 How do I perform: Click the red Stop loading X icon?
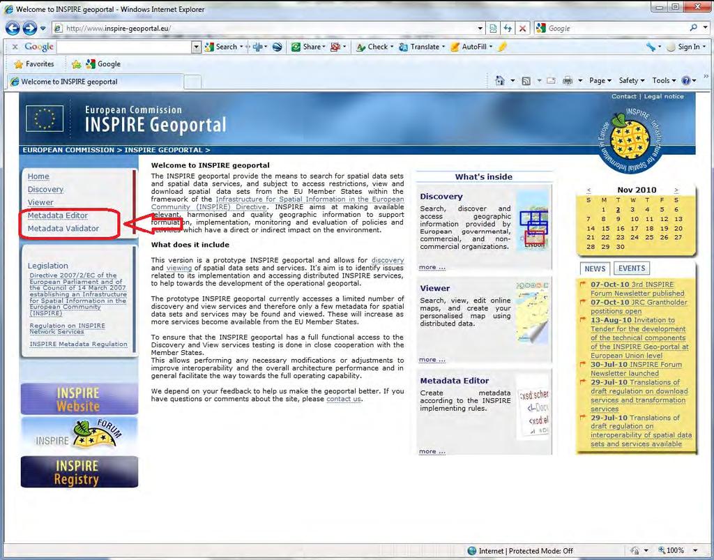(x=522, y=28)
